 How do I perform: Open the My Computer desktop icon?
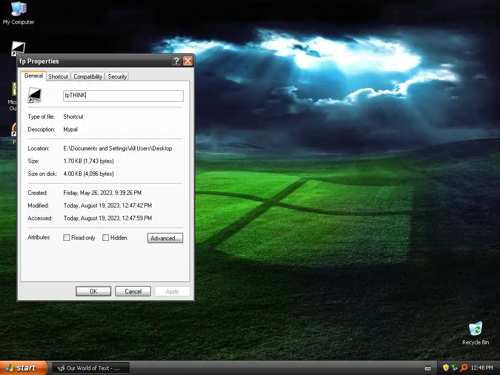tap(19, 13)
